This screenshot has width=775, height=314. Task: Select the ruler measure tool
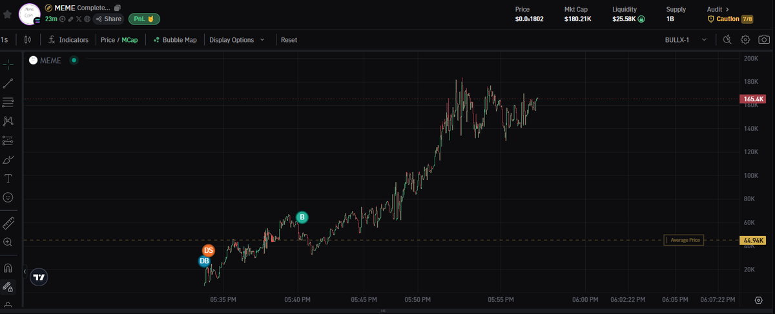8,223
